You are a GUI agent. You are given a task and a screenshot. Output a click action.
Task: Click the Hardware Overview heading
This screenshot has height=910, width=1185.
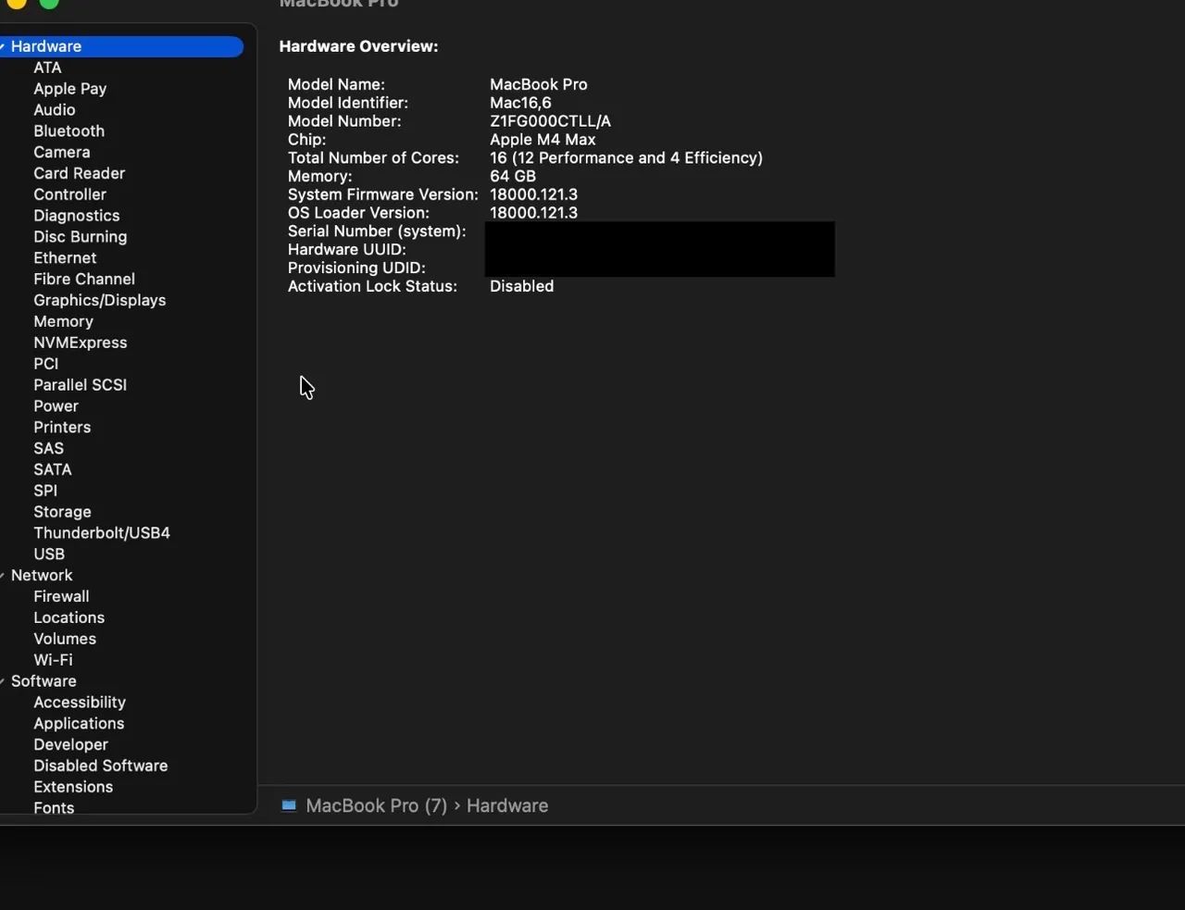click(x=359, y=46)
